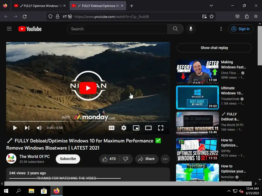Click the muted volume tray icon

(x=241, y=191)
